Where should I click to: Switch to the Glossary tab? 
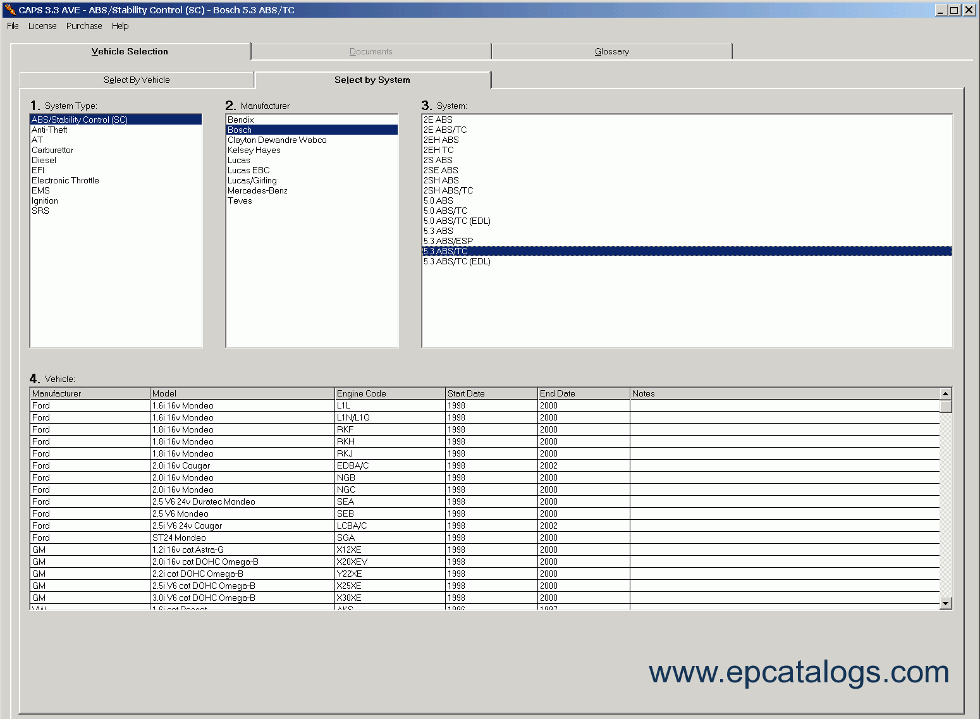pos(612,52)
